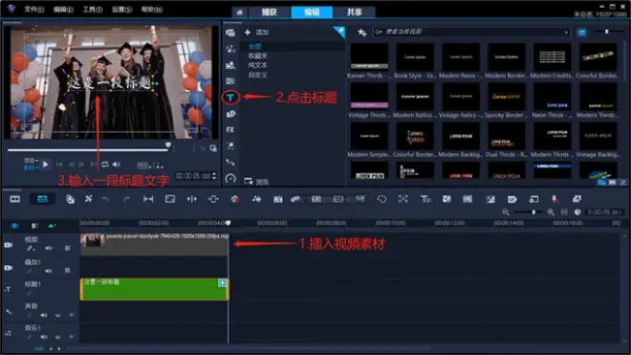
Task: Open the speed gauge icon in the library sidebar
Action: (x=230, y=178)
